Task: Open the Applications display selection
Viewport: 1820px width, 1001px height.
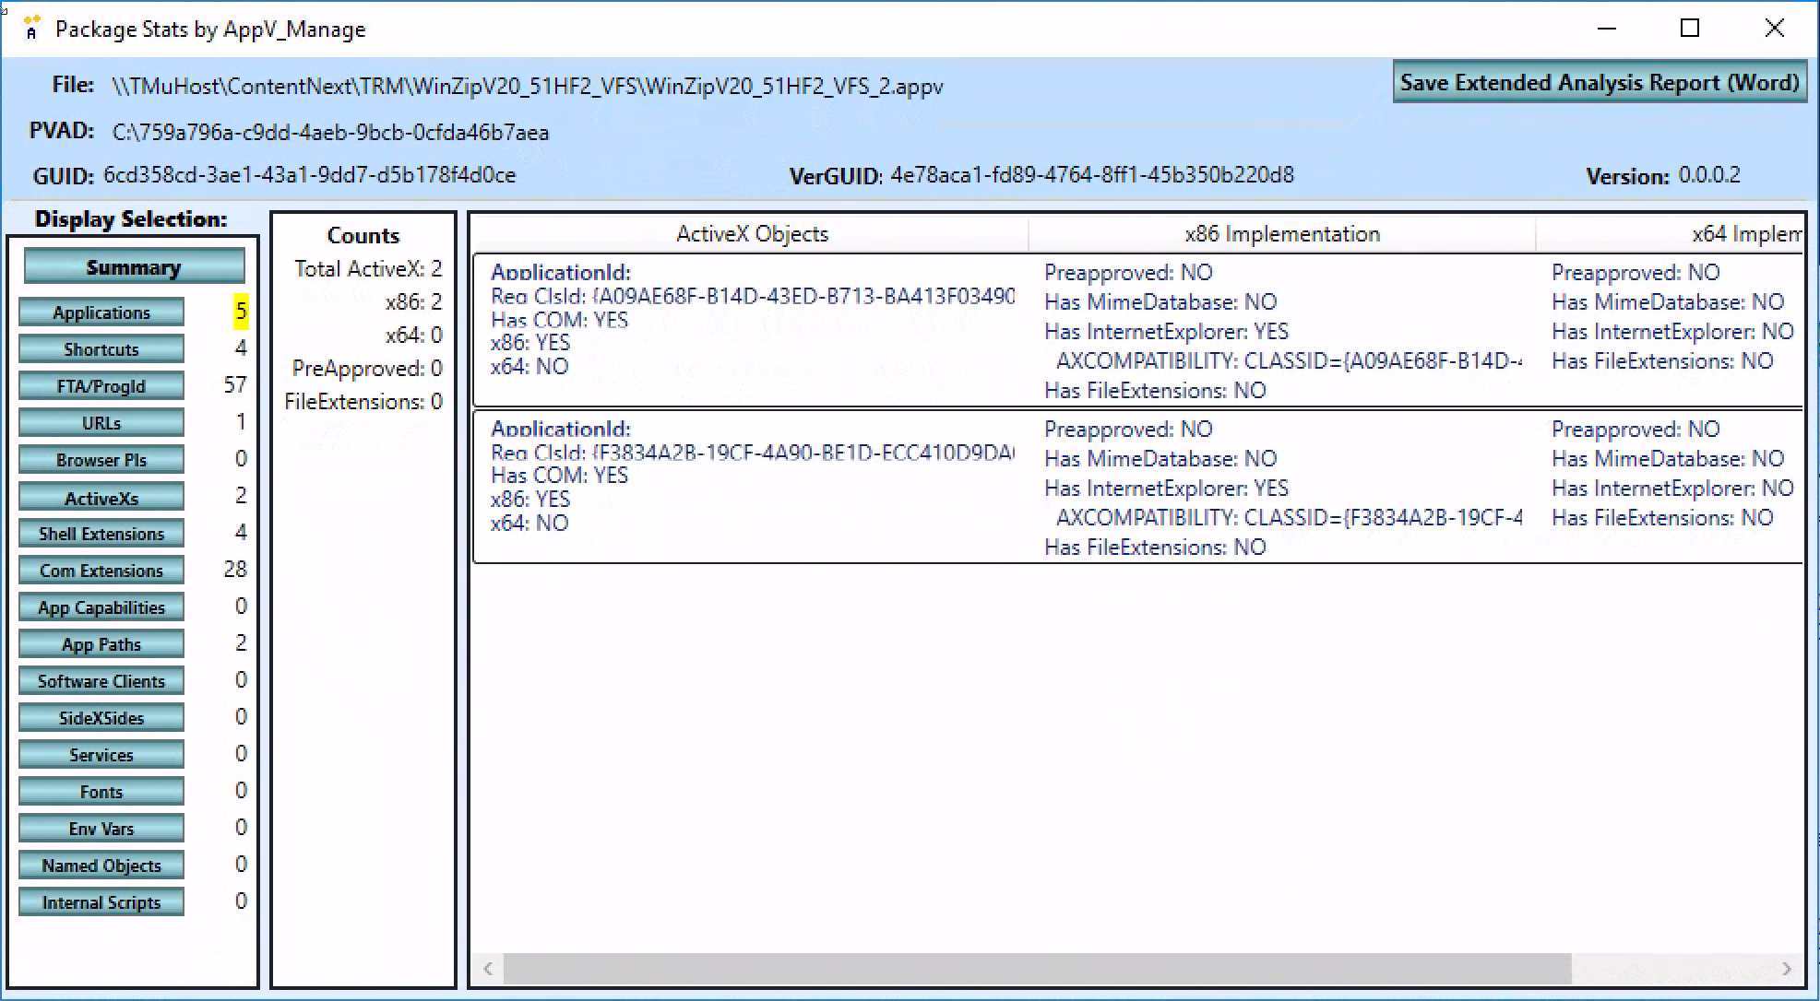Action: coord(101,312)
